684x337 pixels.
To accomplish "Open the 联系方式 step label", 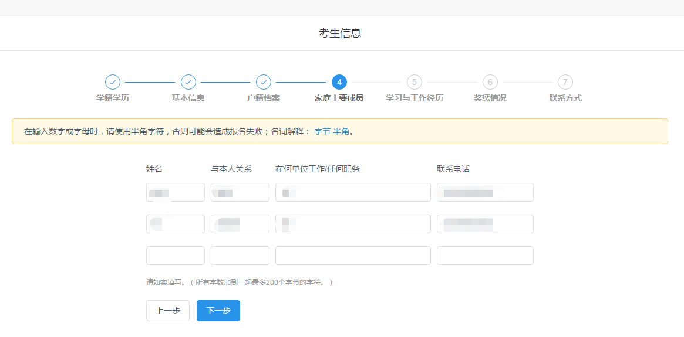I will (x=565, y=98).
